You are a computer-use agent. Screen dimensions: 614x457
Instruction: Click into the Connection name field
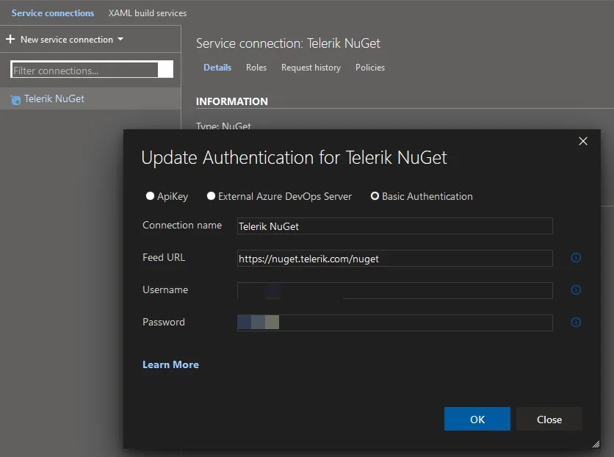tap(394, 226)
